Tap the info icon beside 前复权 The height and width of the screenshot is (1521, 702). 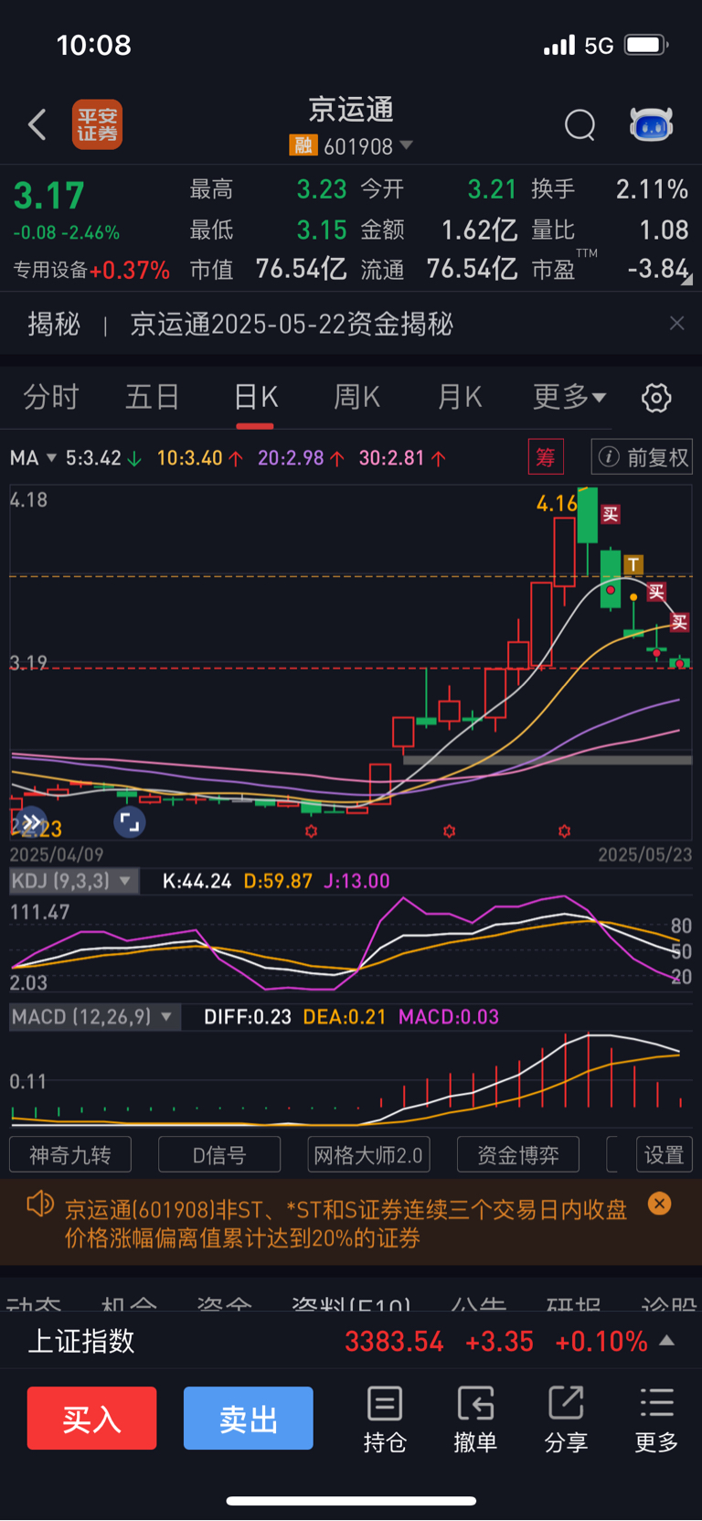[x=609, y=457]
